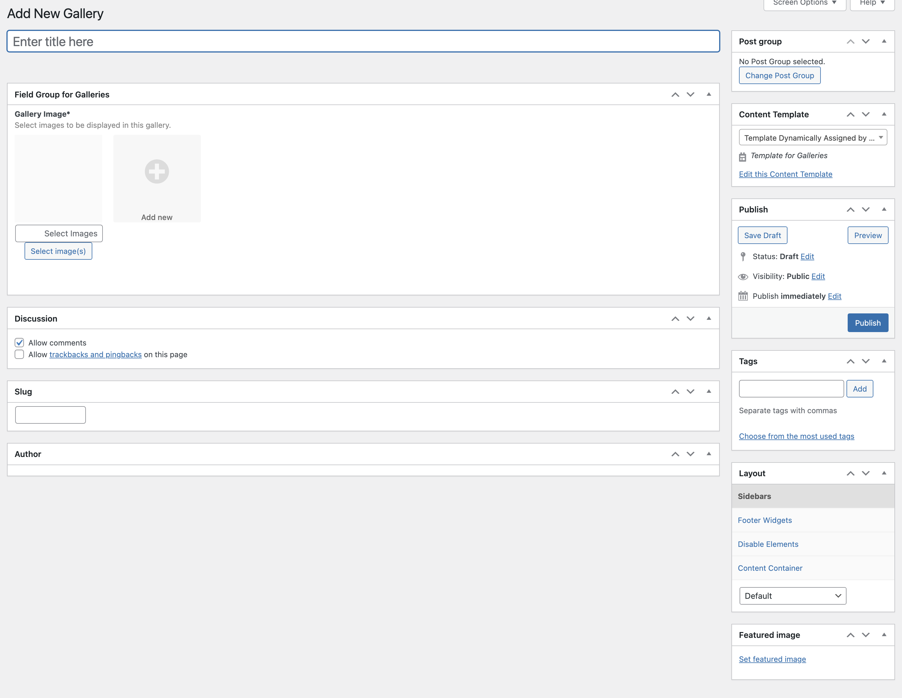This screenshot has height=698, width=902.
Task: Collapse the Content Template panel
Action: 884,114
